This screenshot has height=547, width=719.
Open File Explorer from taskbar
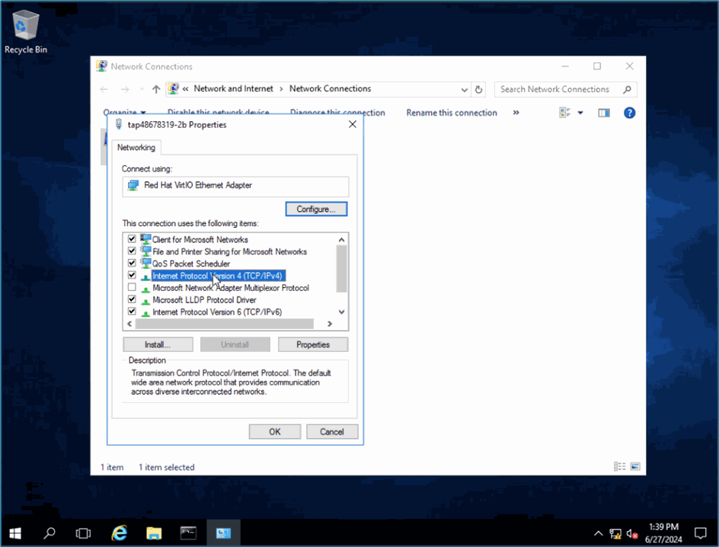tap(154, 533)
